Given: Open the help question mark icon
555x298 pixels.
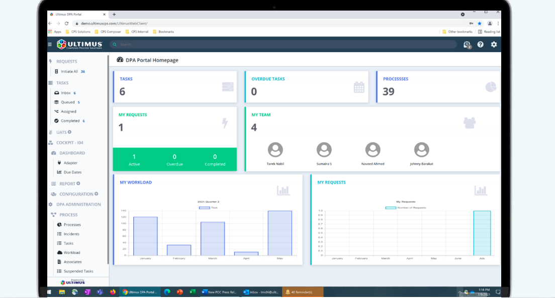Looking at the screenshot, I should click(x=480, y=45).
